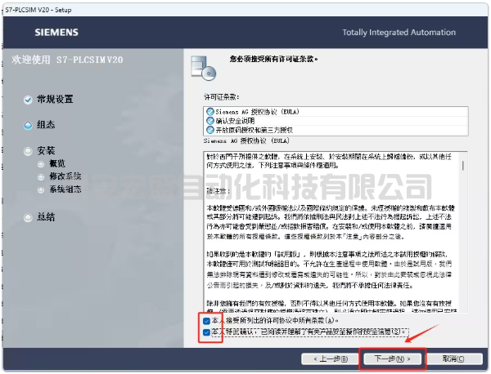Screen dimensions: 491x374
Task: Toggle the security information confirmation checkbox
Action: pyautogui.click(x=206, y=332)
